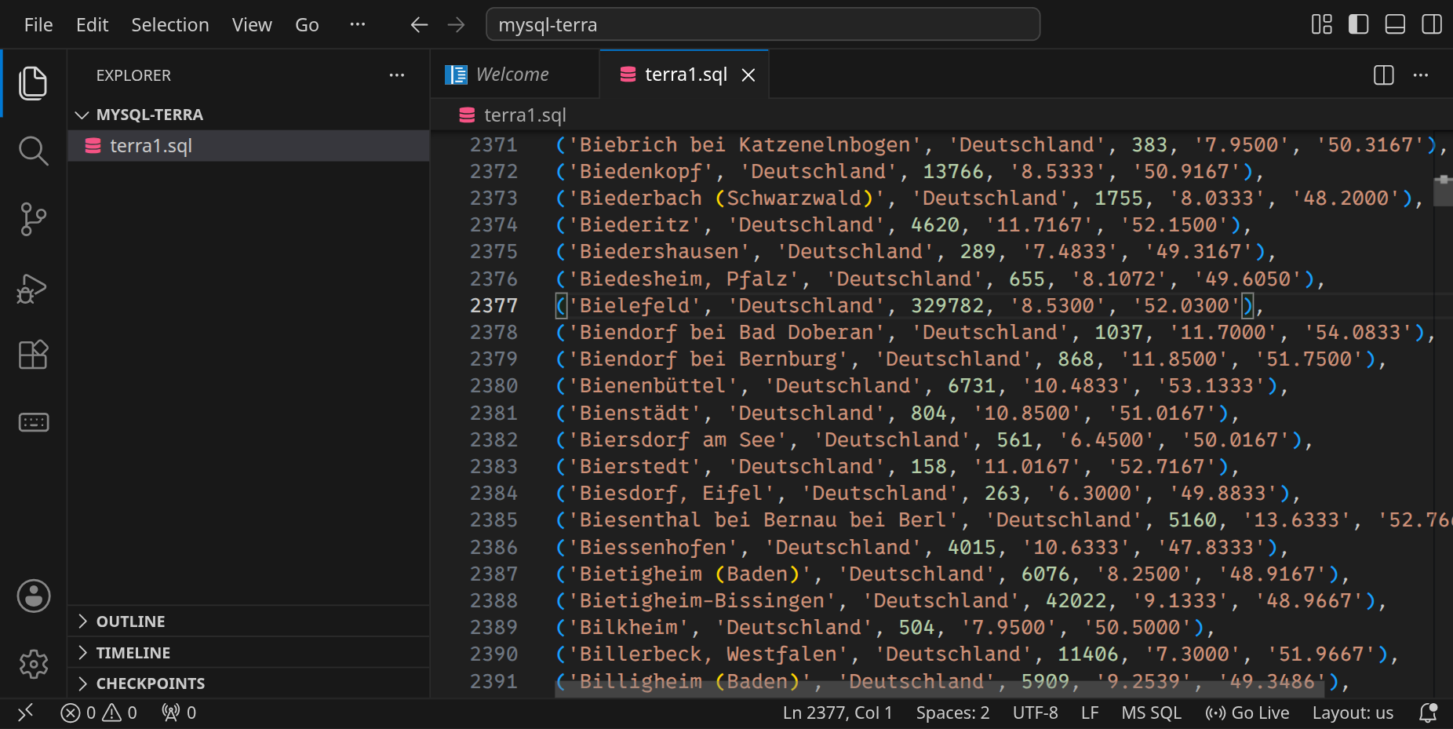Open Explorer Views and More Actions
The width and height of the screenshot is (1453, 729).
(x=397, y=75)
